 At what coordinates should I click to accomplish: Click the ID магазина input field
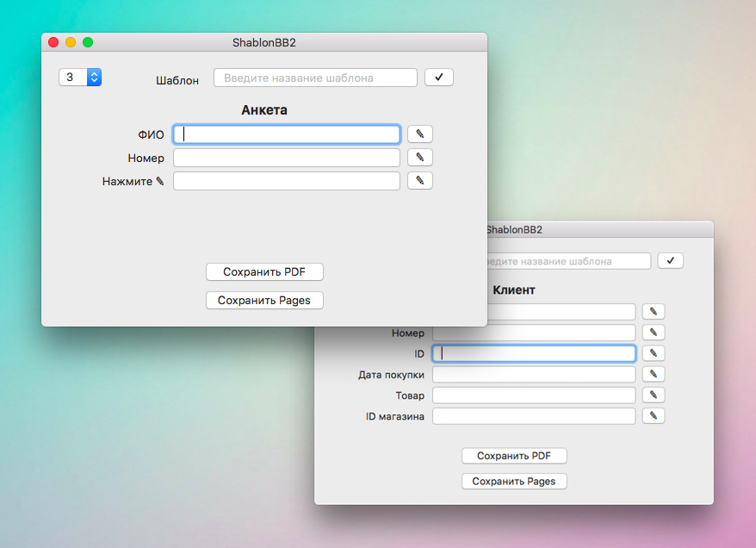pyautogui.click(x=534, y=416)
